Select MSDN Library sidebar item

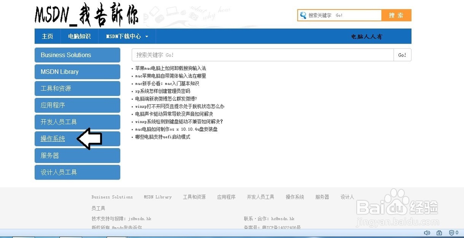77,71
